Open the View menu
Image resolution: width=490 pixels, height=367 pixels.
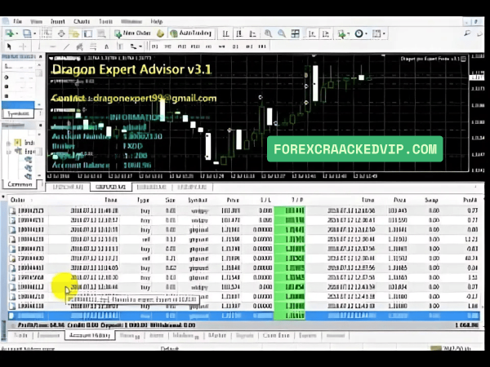[36, 21]
